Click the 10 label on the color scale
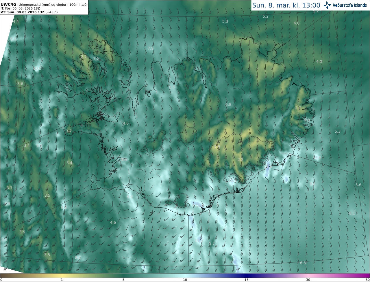The width and height of the screenshot is (370, 282). coord(185,280)
